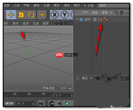Viewport: 133px width, 110px height.
Task: Go back in Attribute Manager history
Action: [97, 78]
